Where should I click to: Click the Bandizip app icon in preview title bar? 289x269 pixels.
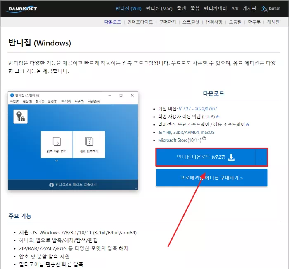click(12, 95)
